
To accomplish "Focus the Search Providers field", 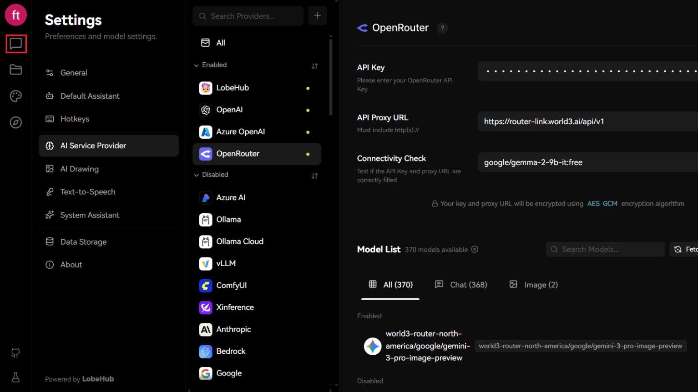I will tap(248, 16).
